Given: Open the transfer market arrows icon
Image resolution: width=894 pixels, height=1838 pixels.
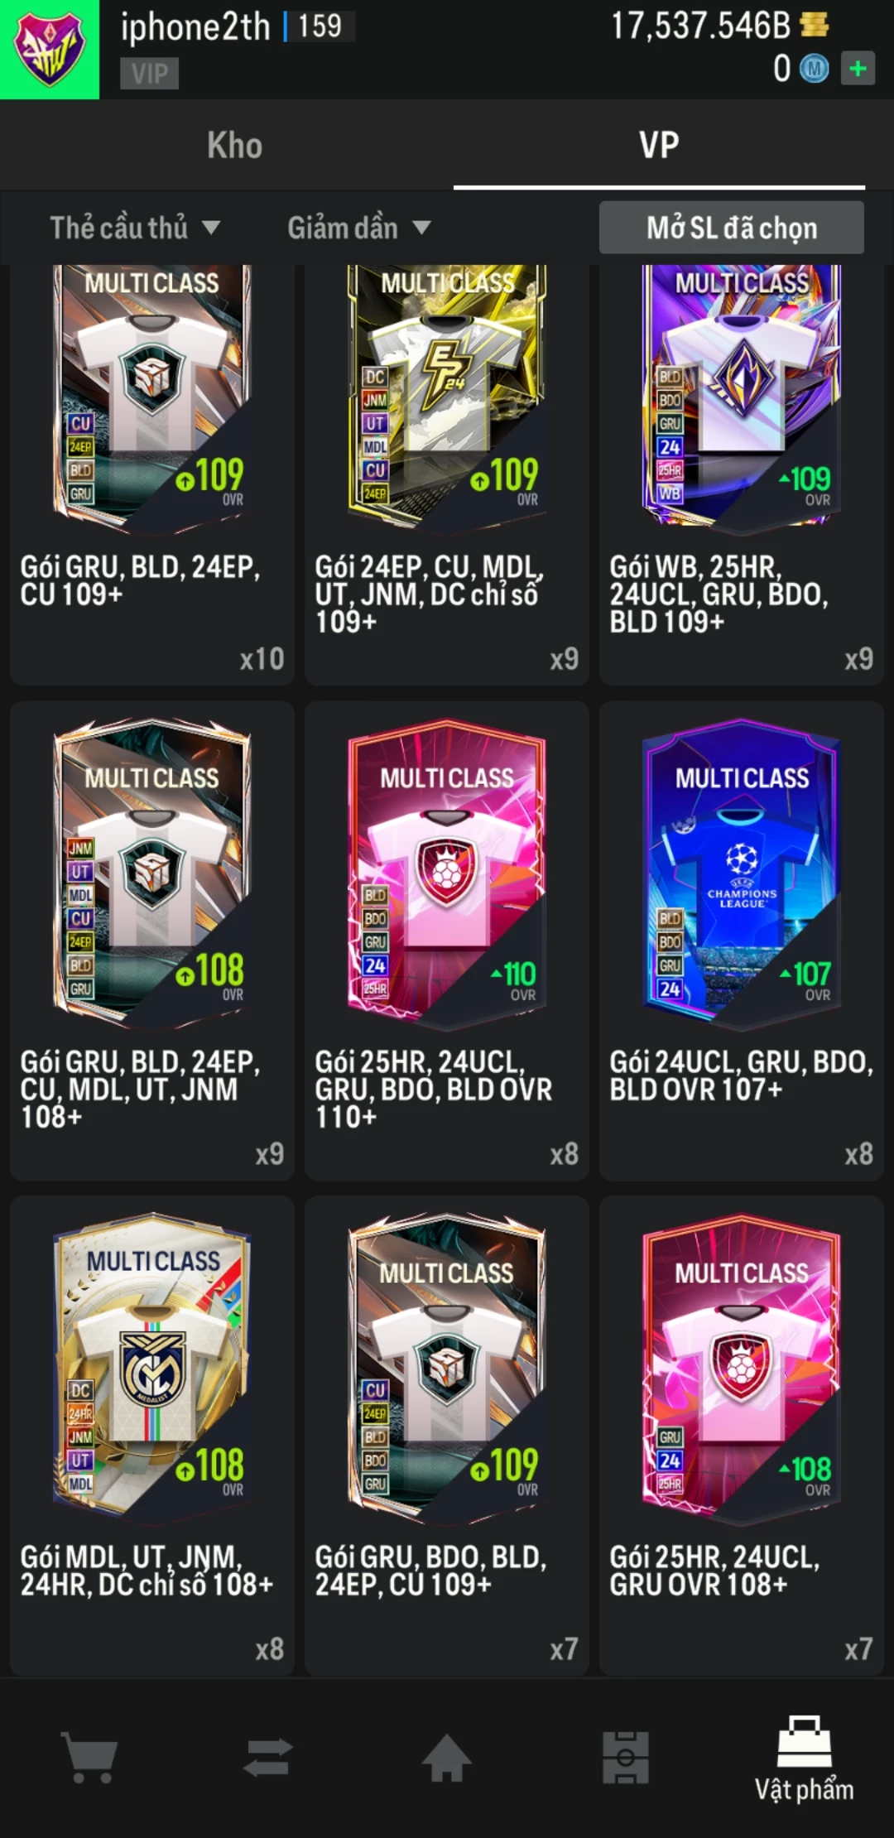Looking at the screenshot, I should click(268, 1757).
